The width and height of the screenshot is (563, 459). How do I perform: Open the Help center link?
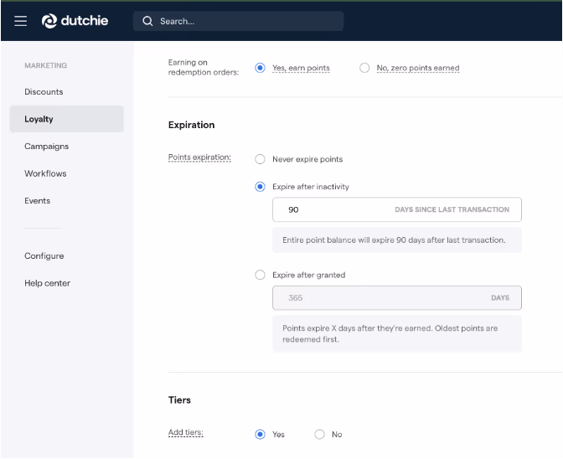[x=48, y=283]
